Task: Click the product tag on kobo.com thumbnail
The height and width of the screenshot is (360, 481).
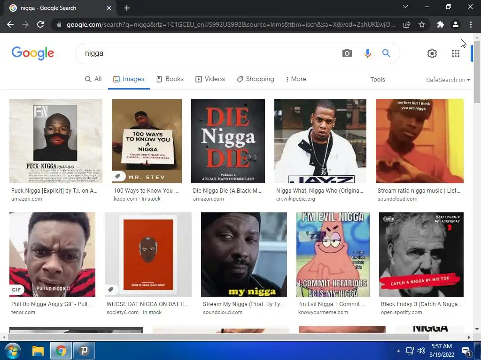Action: click(118, 176)
